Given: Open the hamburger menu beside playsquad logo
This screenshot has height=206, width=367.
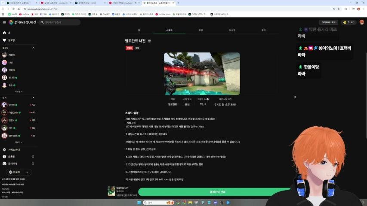Looking at the screenshot, I should [4, 22].
